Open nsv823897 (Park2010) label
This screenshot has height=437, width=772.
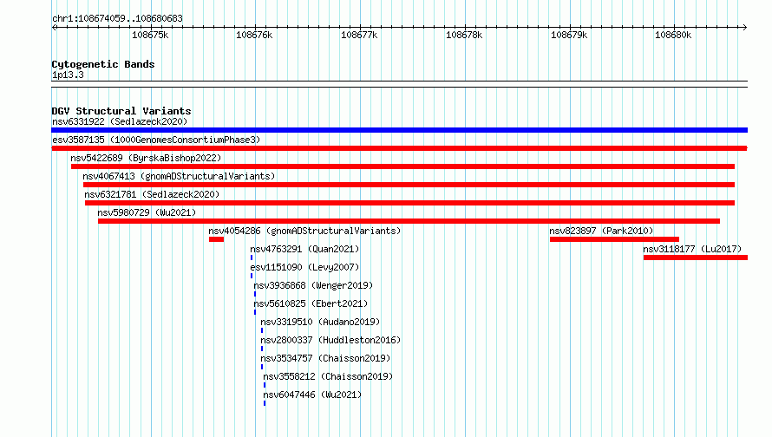(x=601, y=231)
